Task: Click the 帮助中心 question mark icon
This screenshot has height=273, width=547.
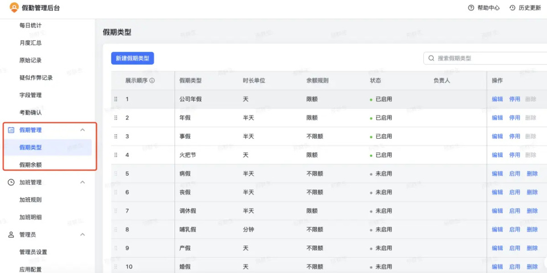Action: 471,8
